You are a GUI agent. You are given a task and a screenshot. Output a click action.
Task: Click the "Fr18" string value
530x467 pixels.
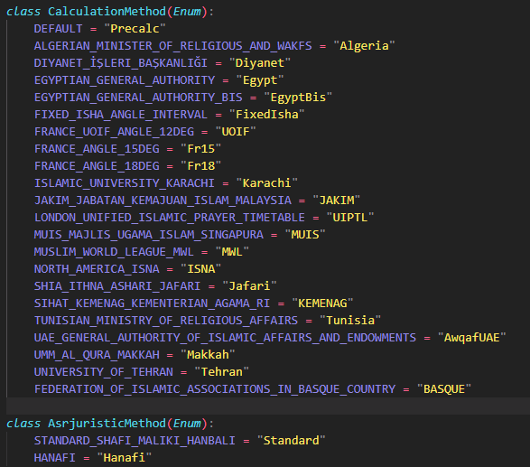pos(200,166)
